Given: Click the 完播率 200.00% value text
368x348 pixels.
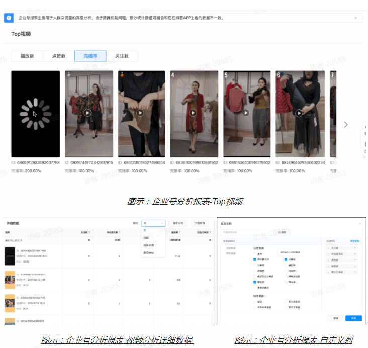Looking at the screenshot, I should point(33,171).
